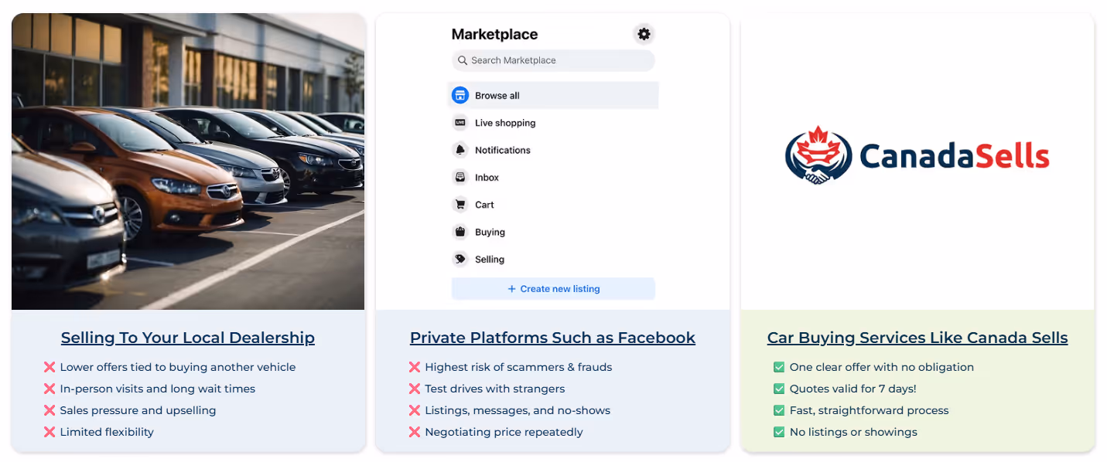Click text 'One clear offer with no obligation'
The image size is (1107, 462).
[882, 367]
